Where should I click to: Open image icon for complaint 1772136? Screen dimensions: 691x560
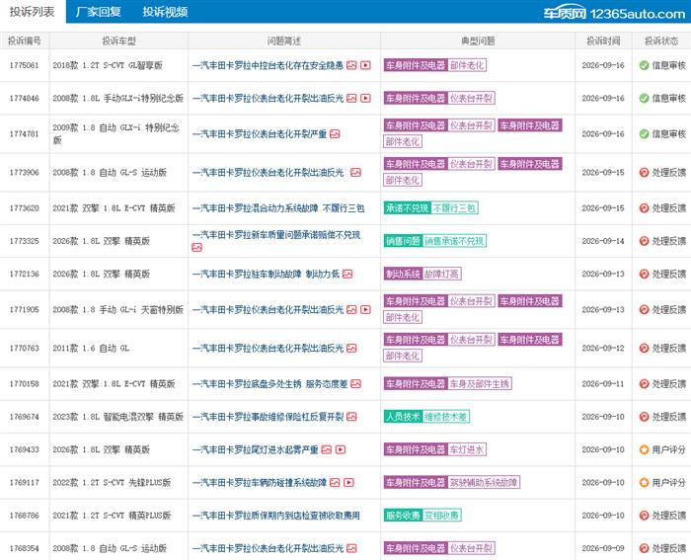pyautogui.click(x=347, y=275)
